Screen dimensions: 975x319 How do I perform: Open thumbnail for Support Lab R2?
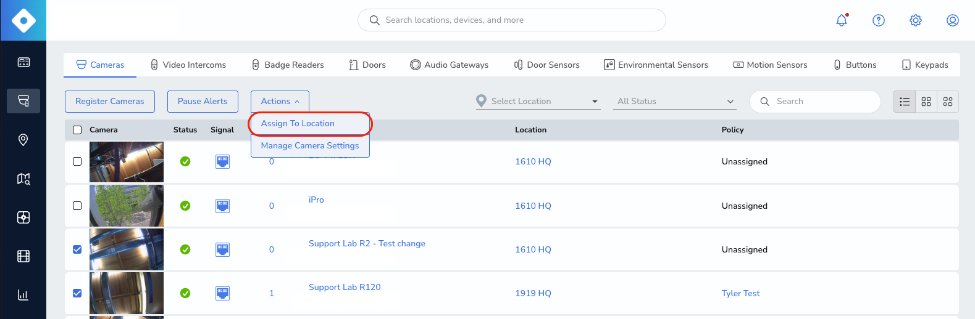pos(127,249)
